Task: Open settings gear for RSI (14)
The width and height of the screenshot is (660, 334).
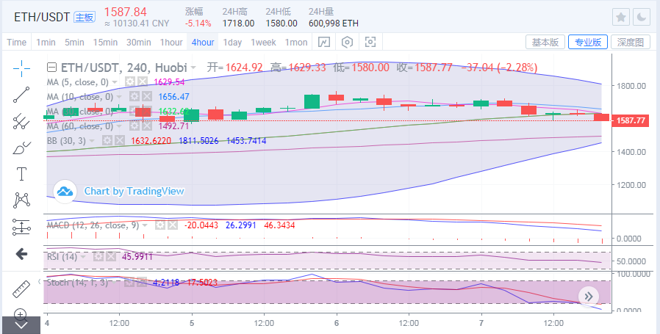Action: pos(98,256)
